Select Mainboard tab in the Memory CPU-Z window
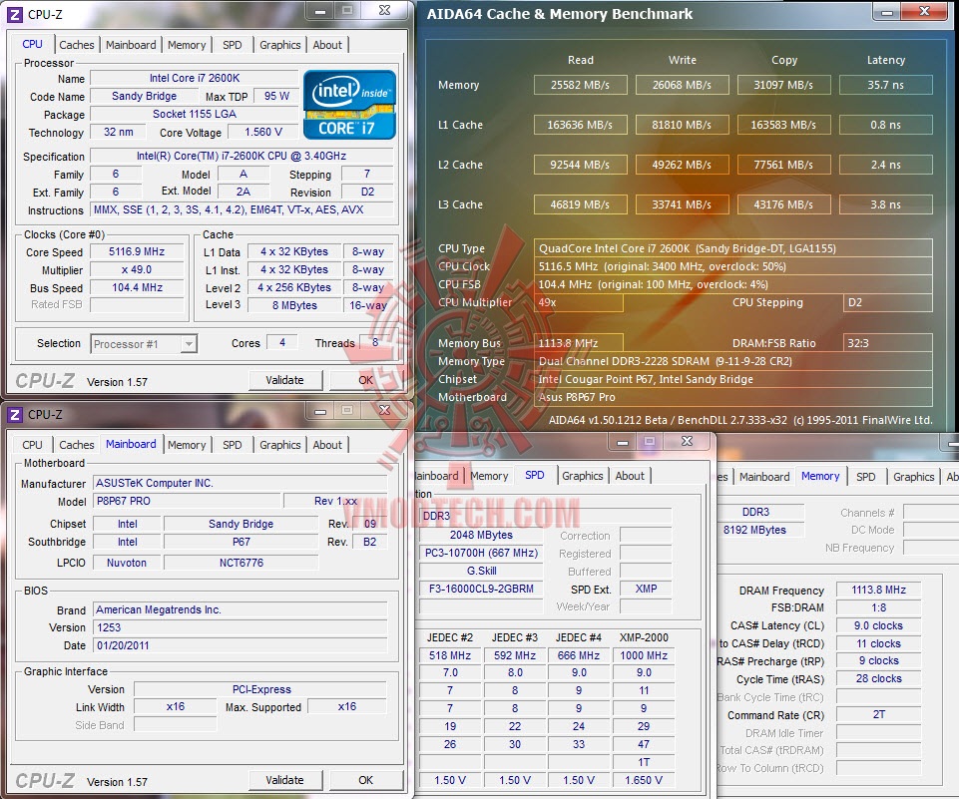 pyautogui.click(x=764, y=476)
